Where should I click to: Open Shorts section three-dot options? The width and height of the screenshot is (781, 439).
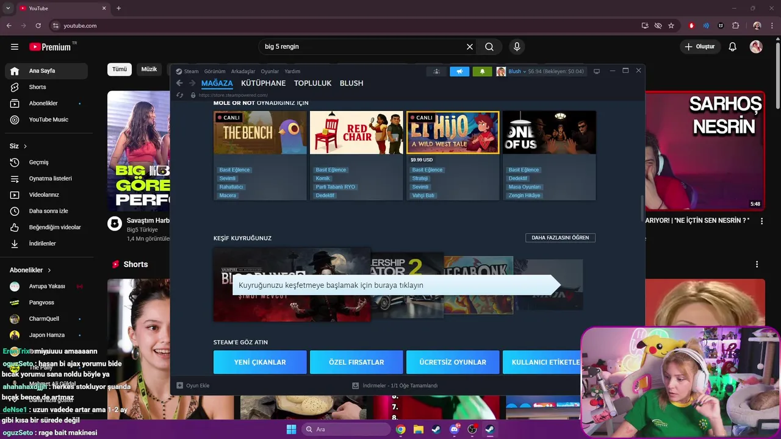tap(757, 264)
